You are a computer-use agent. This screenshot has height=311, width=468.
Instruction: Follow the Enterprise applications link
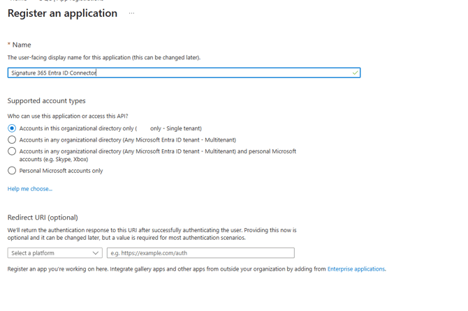tap(356, 269)
